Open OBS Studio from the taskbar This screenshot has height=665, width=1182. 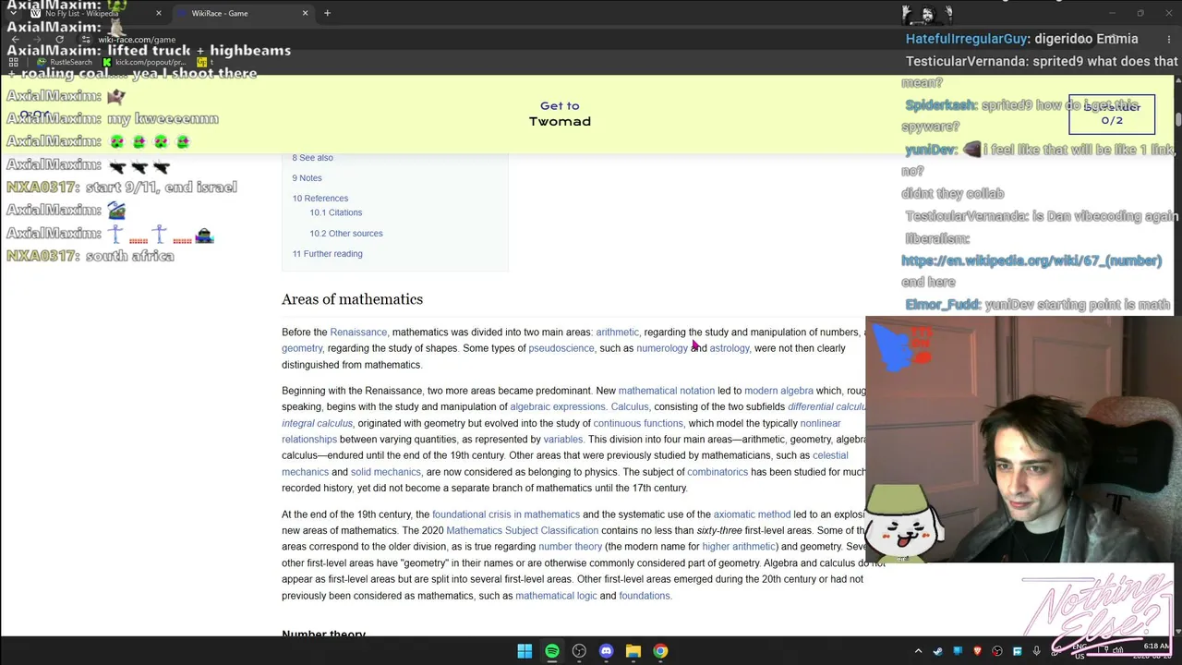[579, 651]
